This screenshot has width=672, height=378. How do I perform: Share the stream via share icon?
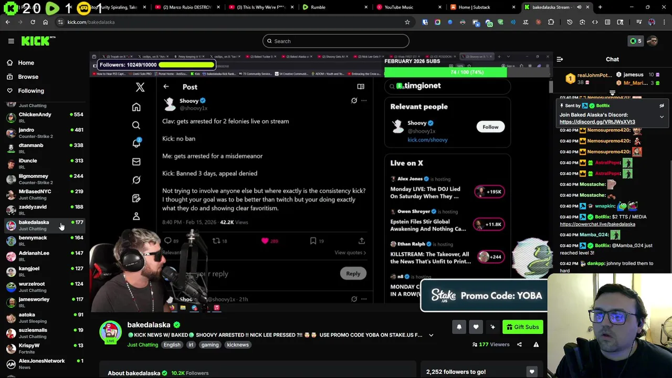point(519,344)
